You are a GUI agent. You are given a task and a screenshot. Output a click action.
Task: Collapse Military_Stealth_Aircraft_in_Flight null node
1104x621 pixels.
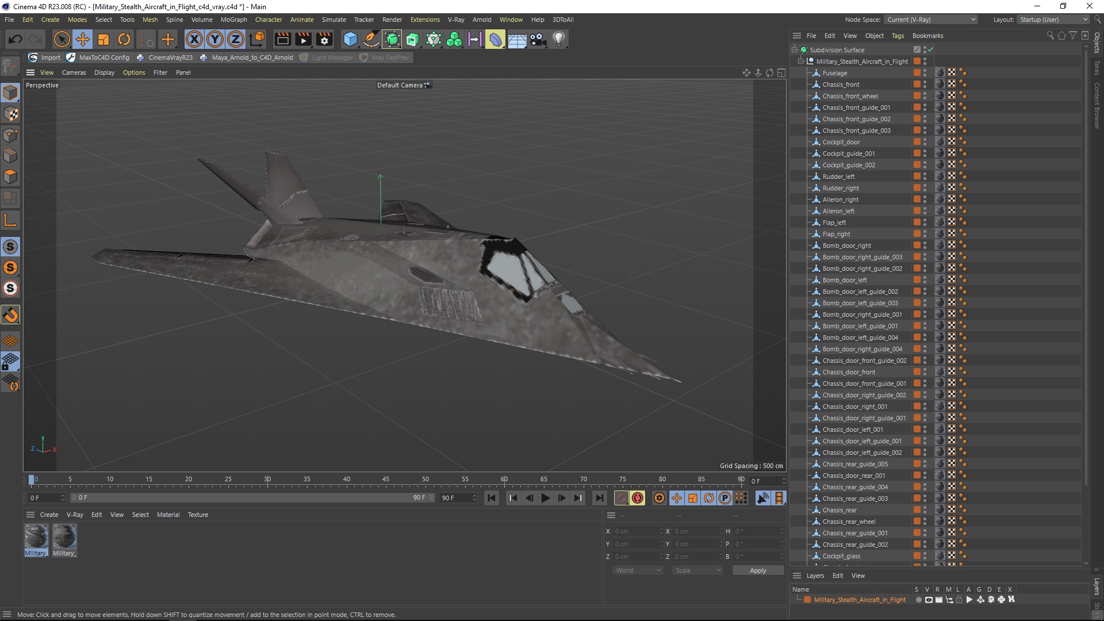click(x=801, y=62)
